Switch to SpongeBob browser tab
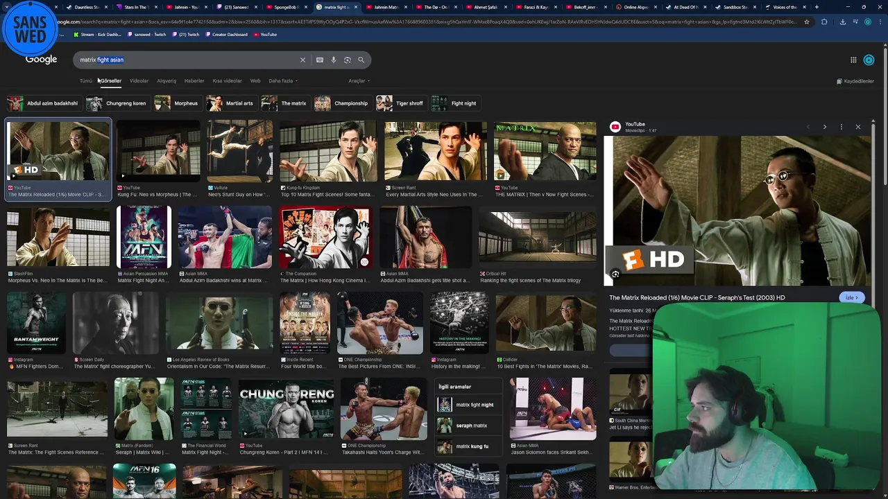Viewport: 888px width, 499px height. coord(286,7)
